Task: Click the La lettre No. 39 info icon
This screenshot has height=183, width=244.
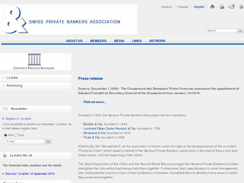Action: [5, 155]
